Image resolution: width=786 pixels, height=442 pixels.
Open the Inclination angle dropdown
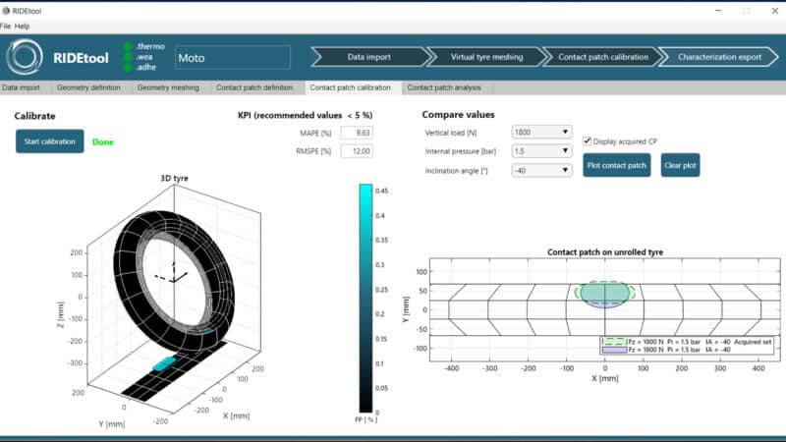click(541, 170)
